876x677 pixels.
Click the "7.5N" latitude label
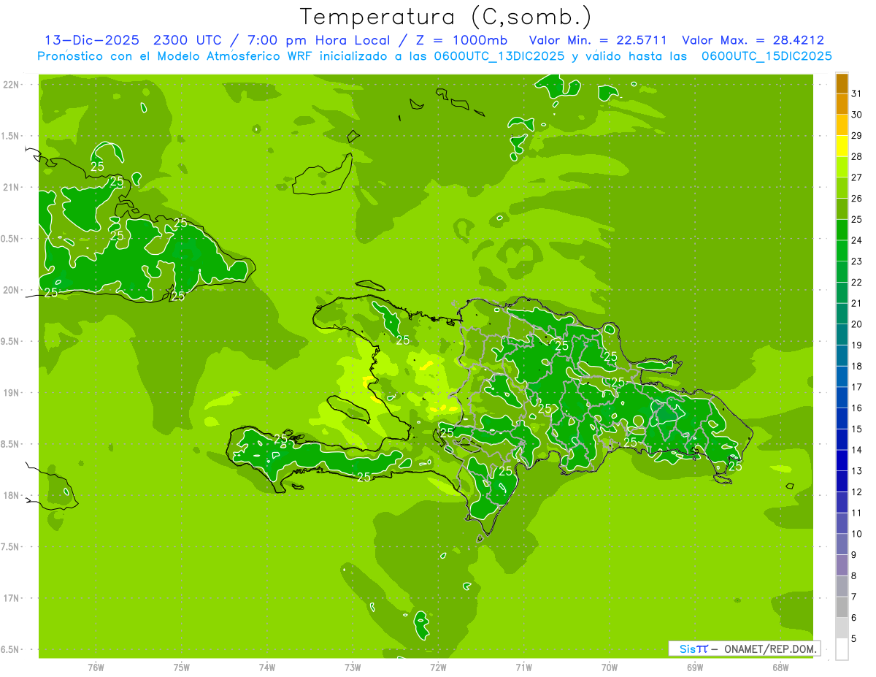(x=11, y=547)
